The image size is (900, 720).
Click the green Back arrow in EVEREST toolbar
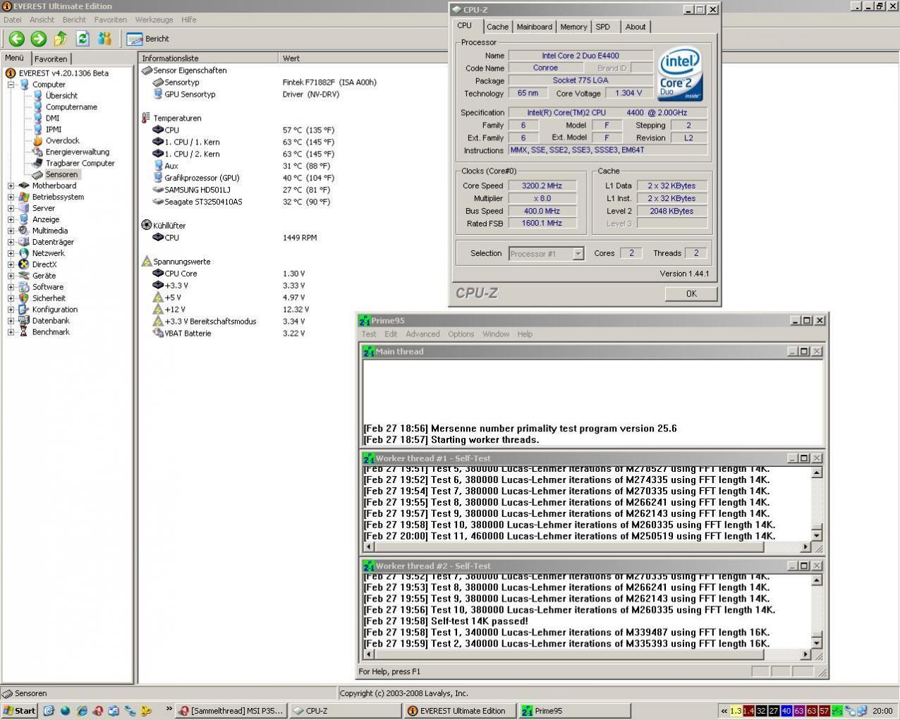pos(17,39)
